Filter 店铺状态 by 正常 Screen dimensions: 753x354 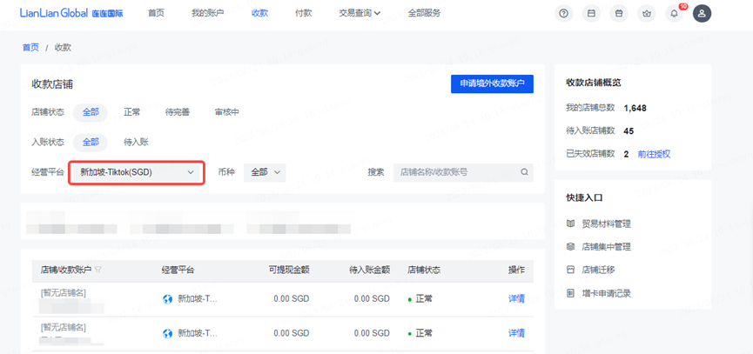[132, 112]
